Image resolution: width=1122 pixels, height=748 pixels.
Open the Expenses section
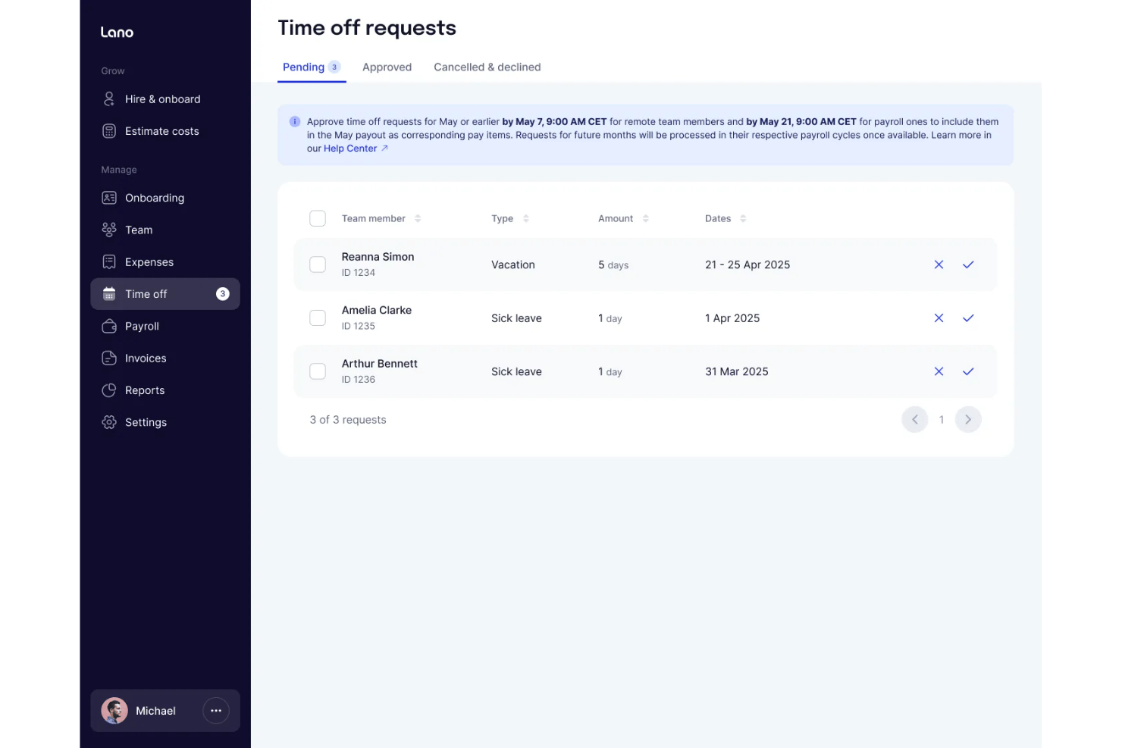pyautogui.click(x=165, y=262)
